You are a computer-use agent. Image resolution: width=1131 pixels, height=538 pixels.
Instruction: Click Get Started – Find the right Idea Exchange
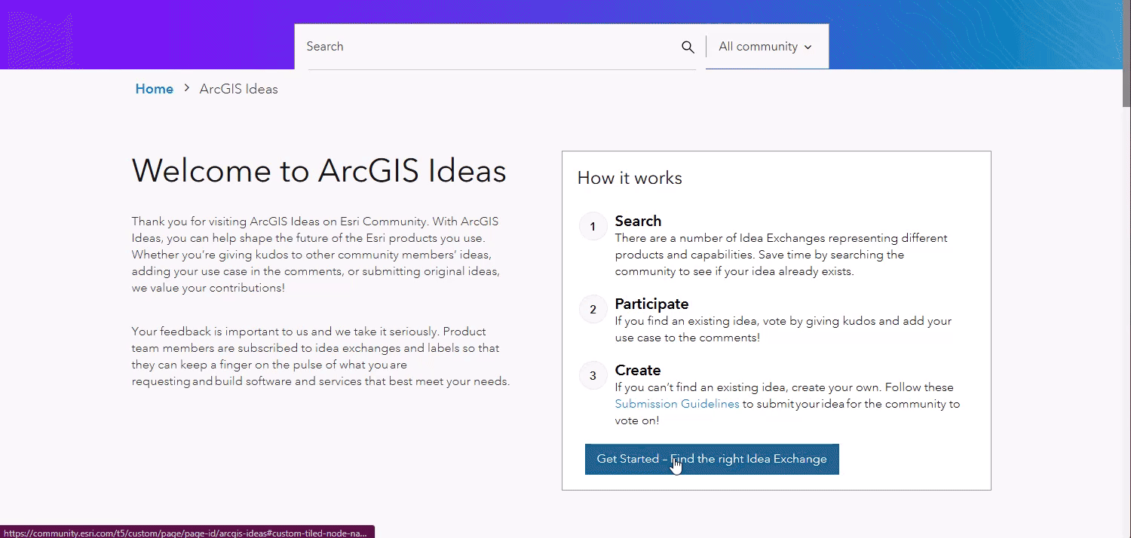tap(712, 459)
